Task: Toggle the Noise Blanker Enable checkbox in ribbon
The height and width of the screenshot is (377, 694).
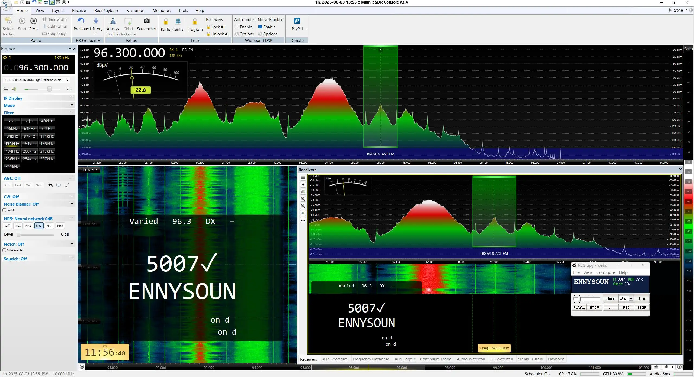Action: (260, 27)
